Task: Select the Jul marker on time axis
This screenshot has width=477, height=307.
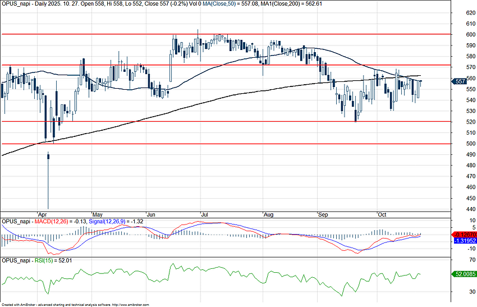Action: coord(203,214)
